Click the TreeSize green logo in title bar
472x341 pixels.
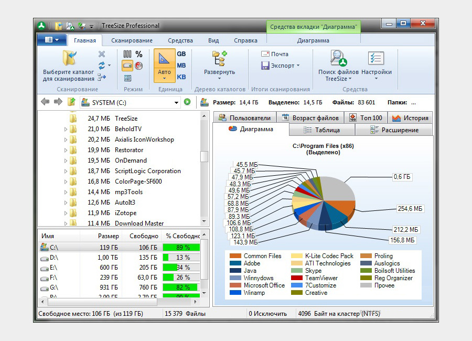click(41, 26)
